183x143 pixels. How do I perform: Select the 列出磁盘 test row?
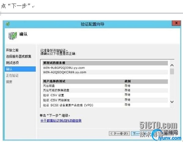(105, 86)
